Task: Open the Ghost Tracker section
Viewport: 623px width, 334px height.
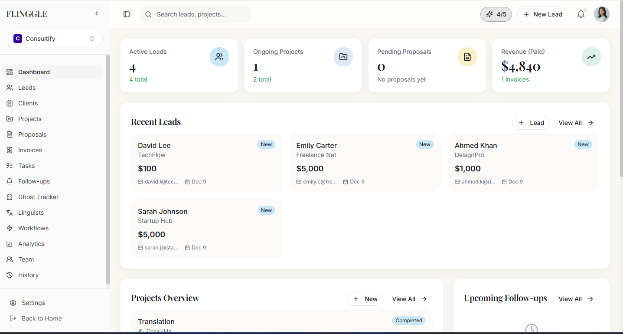Action: [38, 196]
